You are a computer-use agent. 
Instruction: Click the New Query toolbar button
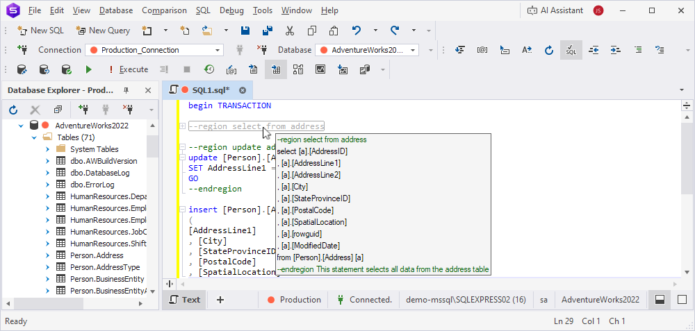[103, 31]
